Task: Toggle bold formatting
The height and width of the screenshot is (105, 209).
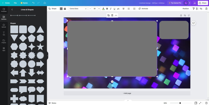Action: 107,9
